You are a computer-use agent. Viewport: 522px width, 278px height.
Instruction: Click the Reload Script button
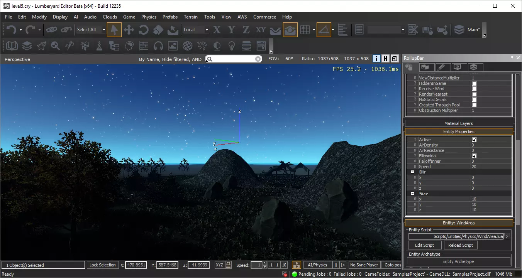click(461, 245)
